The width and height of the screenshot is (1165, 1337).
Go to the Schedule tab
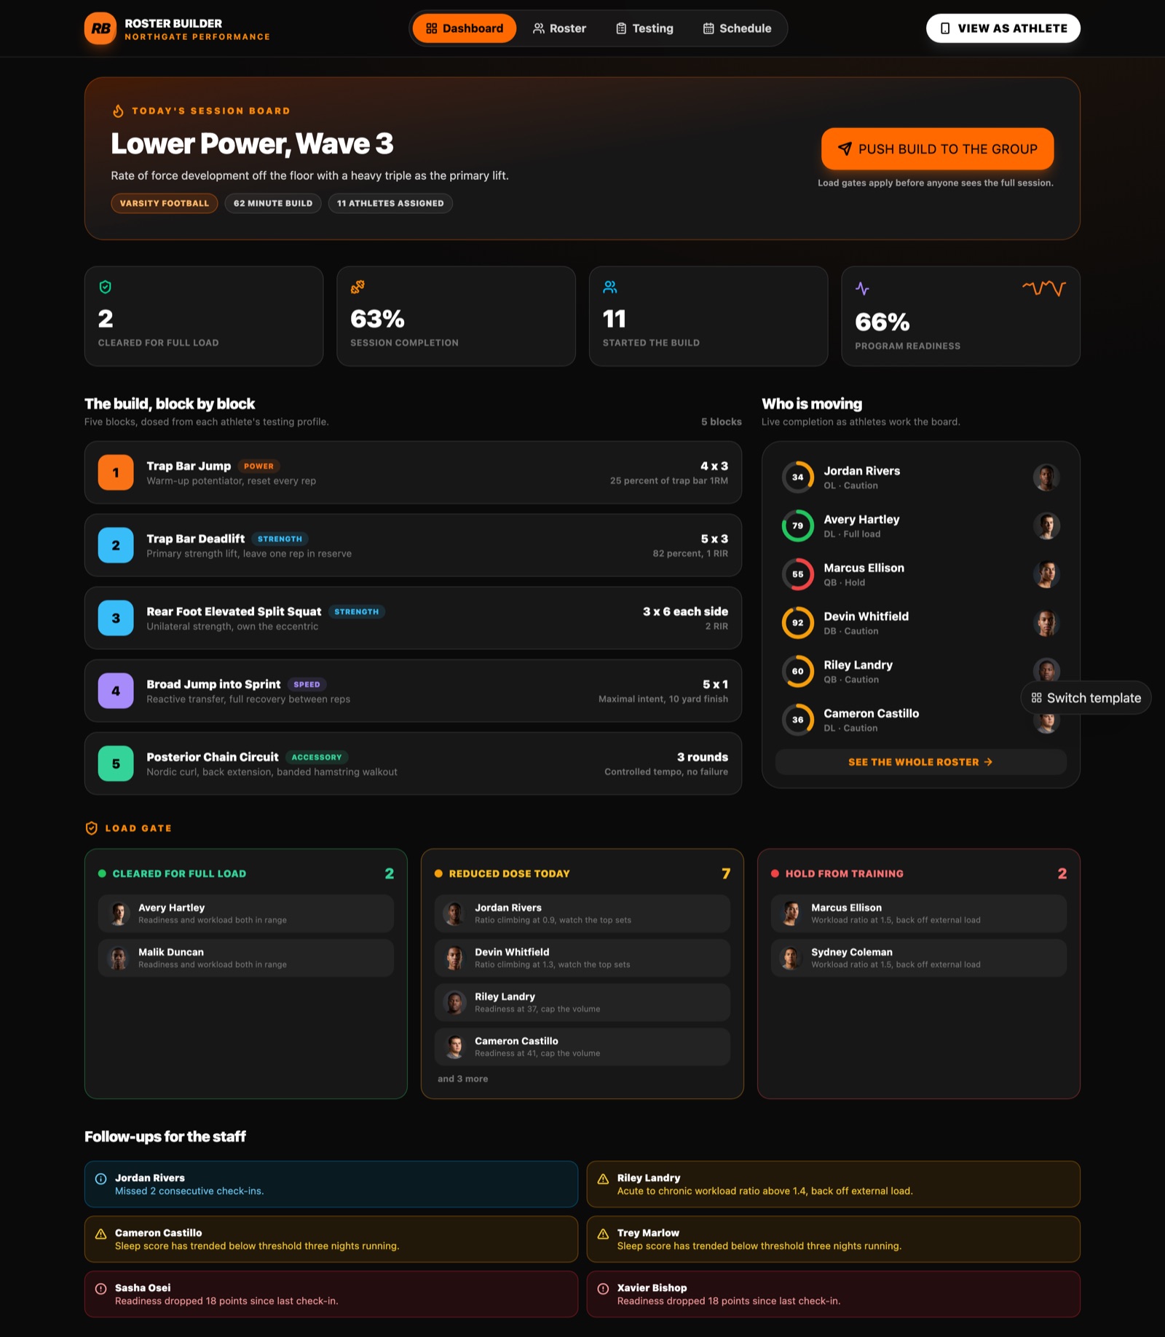point(737,28)
